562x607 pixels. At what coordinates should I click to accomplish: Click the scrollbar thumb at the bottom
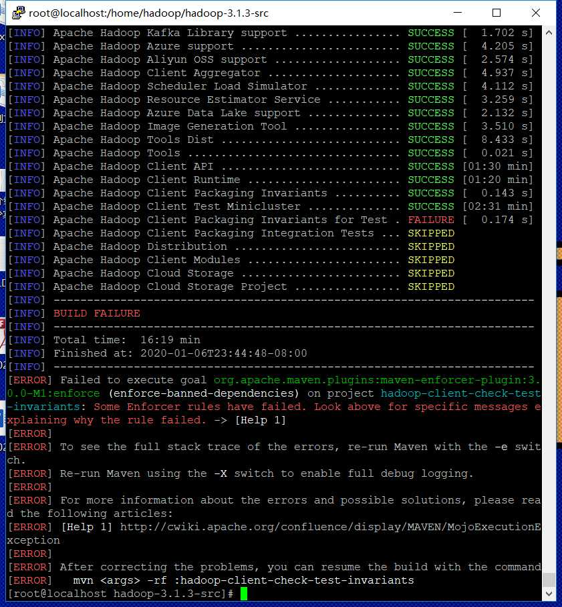[x=549, y=580]
